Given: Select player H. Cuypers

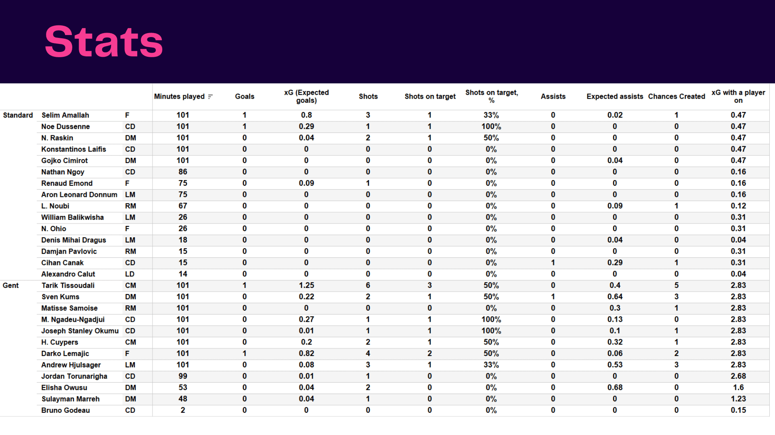Looking at the screenshot, I should [59, 342].
